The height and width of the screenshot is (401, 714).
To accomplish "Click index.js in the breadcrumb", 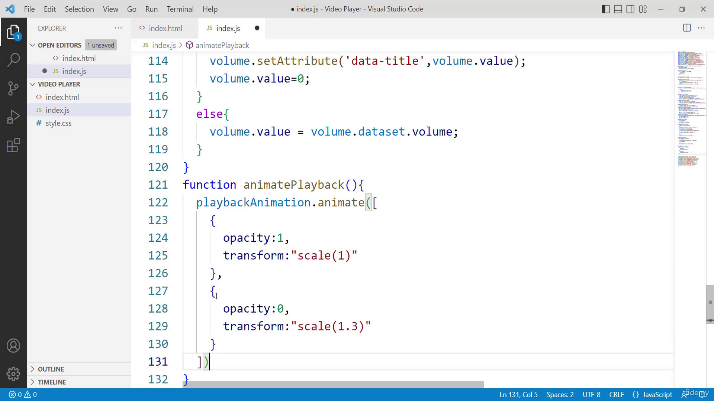I will tap(164, 45).
